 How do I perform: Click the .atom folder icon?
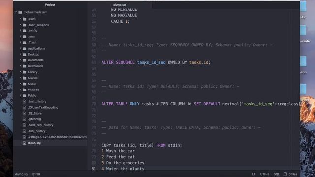point(24,19)
